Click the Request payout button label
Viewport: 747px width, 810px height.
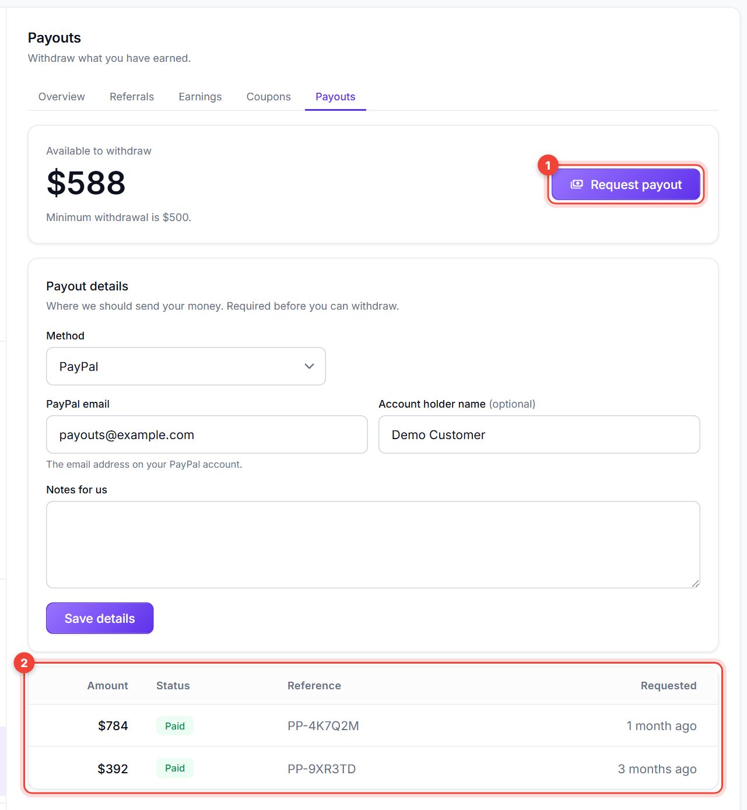[636, 185]
